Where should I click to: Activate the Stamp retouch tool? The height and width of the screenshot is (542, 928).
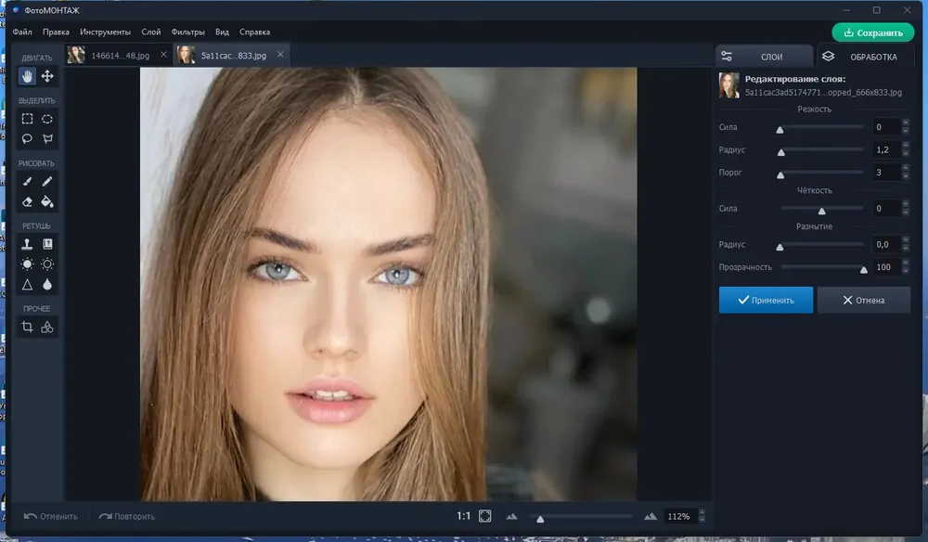click(27, 244)
